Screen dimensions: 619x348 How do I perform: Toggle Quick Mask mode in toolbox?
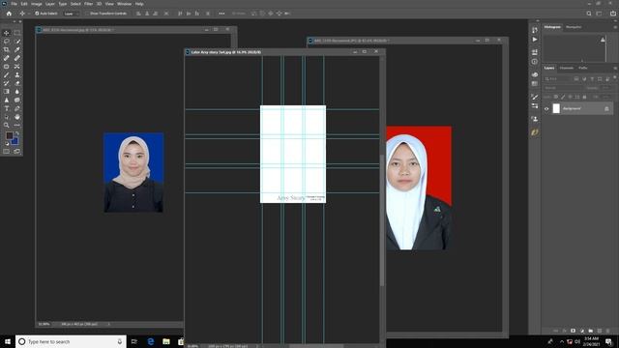click(7, 151)
